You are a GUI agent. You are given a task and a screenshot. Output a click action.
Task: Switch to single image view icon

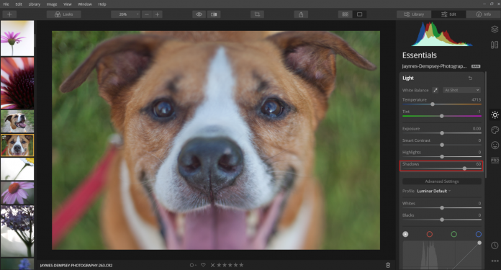pos(359,14)
